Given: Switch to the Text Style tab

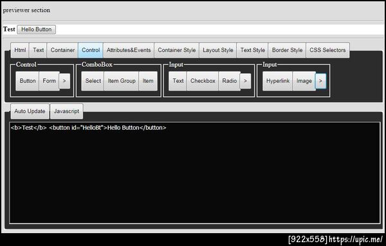Looking at the screenshot, I should pos(253,50).
